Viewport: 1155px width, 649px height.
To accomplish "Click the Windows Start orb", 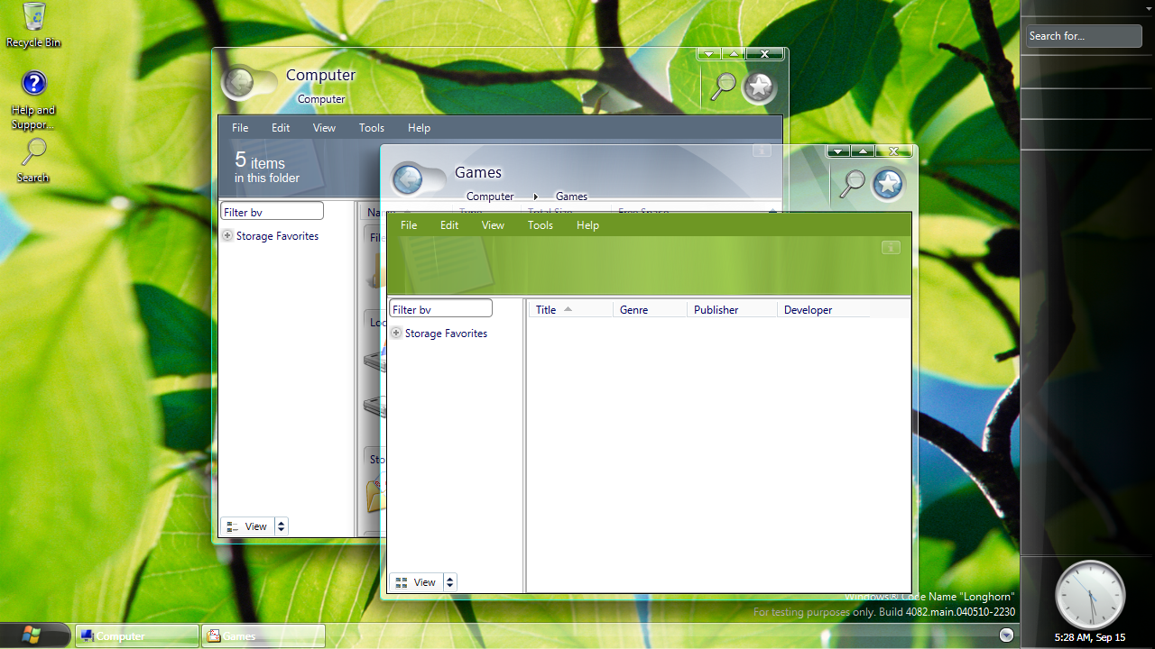I will 32,635.
